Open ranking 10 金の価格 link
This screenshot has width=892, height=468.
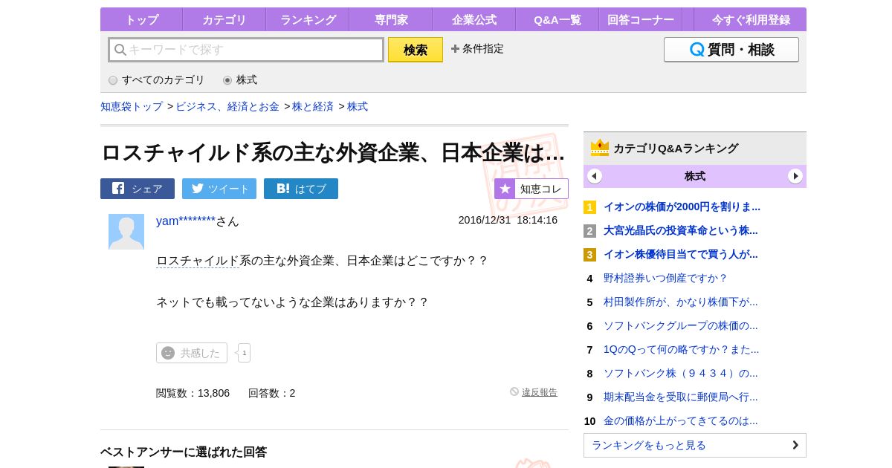pyautogui.click(x=681, y=420)
